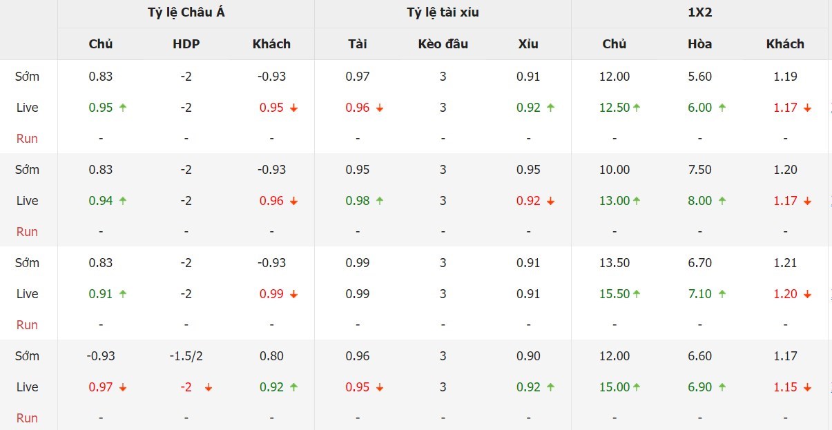Click the 13.50 odds value
The width and height of the screenshot is (832, 430).
615,263
